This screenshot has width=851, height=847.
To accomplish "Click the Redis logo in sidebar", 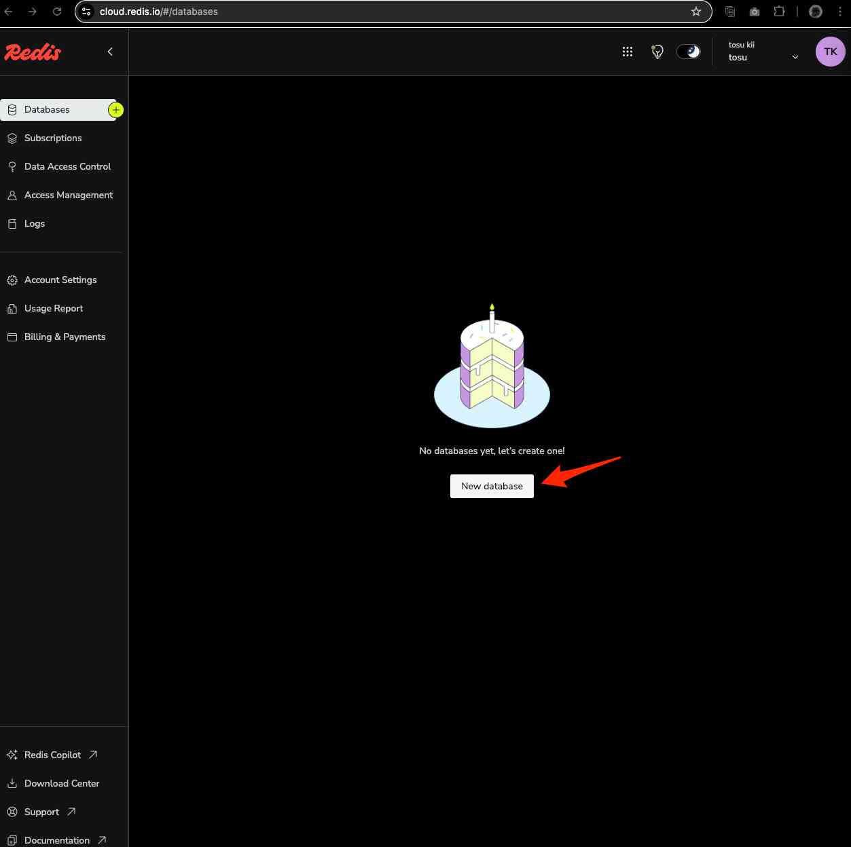I will click(33, 52).
